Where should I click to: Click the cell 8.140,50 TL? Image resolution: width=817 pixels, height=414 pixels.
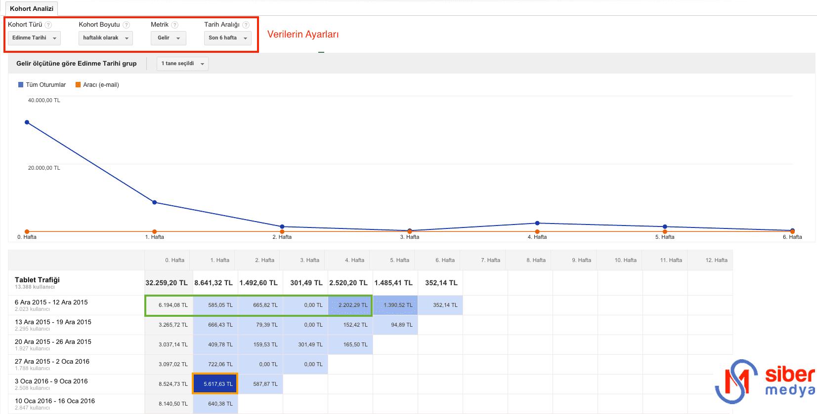169,404
